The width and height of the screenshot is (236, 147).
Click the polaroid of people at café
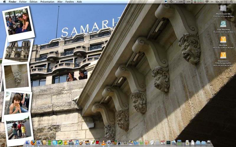18,24
